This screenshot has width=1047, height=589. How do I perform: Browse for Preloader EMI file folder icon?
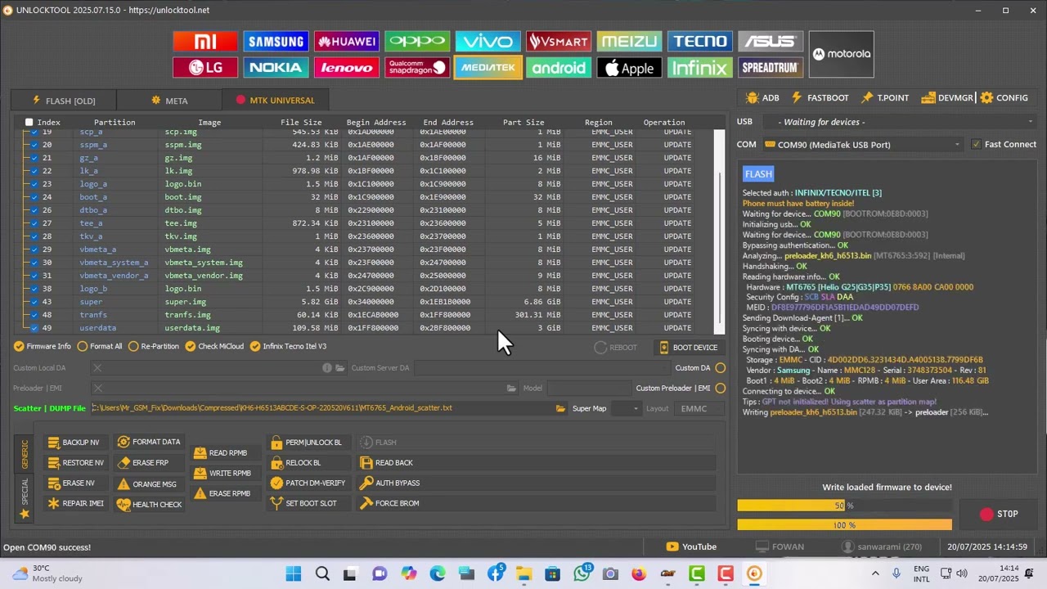pyautogui.click(x=511, y=388)
